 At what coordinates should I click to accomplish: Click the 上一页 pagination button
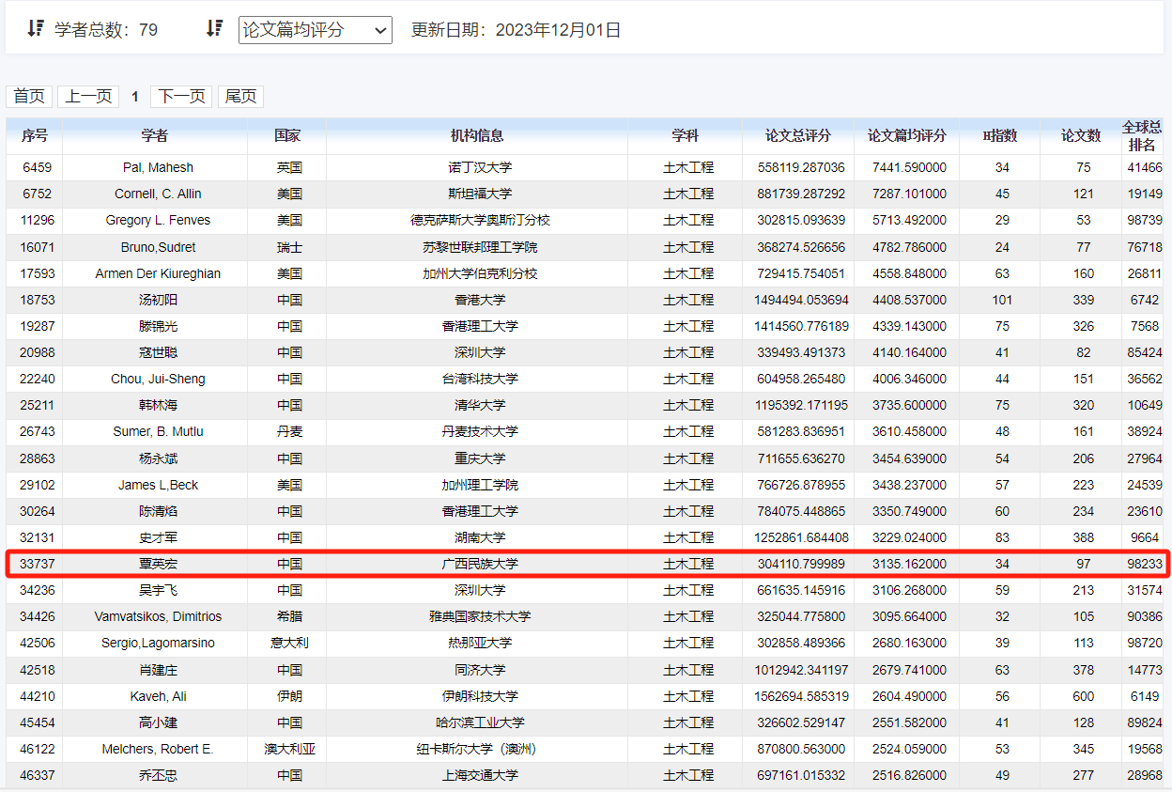click(88, 97)
